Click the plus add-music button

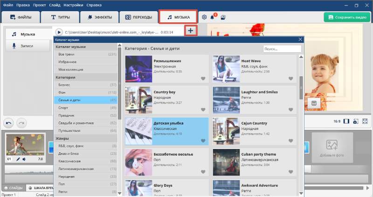click(x=190, y=31)
